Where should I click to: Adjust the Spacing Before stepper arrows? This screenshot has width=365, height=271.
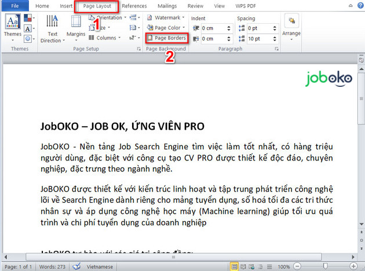tap(275, 28)
